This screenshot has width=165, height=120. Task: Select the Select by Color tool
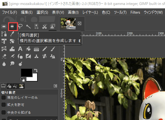(x=36, y=27)
